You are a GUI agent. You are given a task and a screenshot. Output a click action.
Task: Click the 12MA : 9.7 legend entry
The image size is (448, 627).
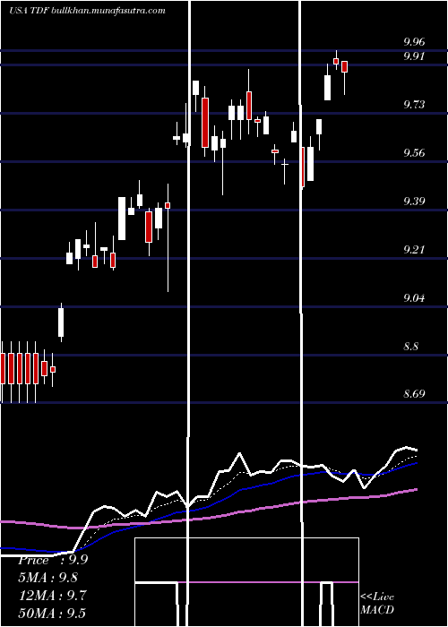pos(52,596)
